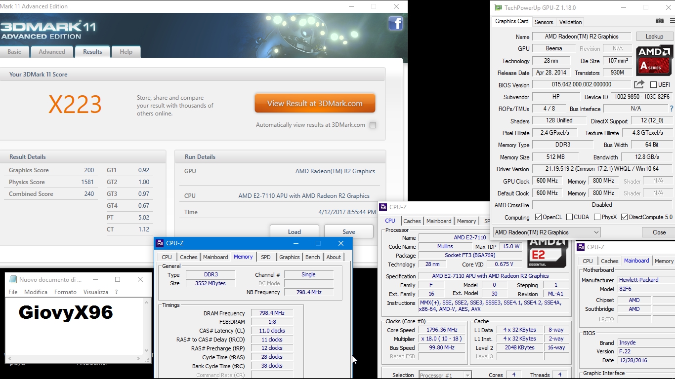The width and height of the screenshot is (675, 379).
Task: Click the title icon of CPU-Z Mainboard window
Action: (x=581, y=247)
